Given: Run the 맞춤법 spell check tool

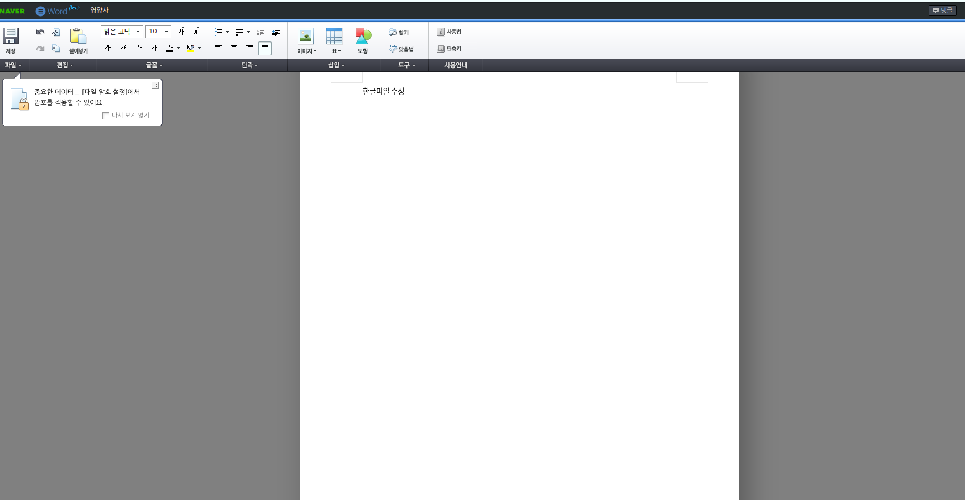Looking at the screenshot, I should 401,49.
